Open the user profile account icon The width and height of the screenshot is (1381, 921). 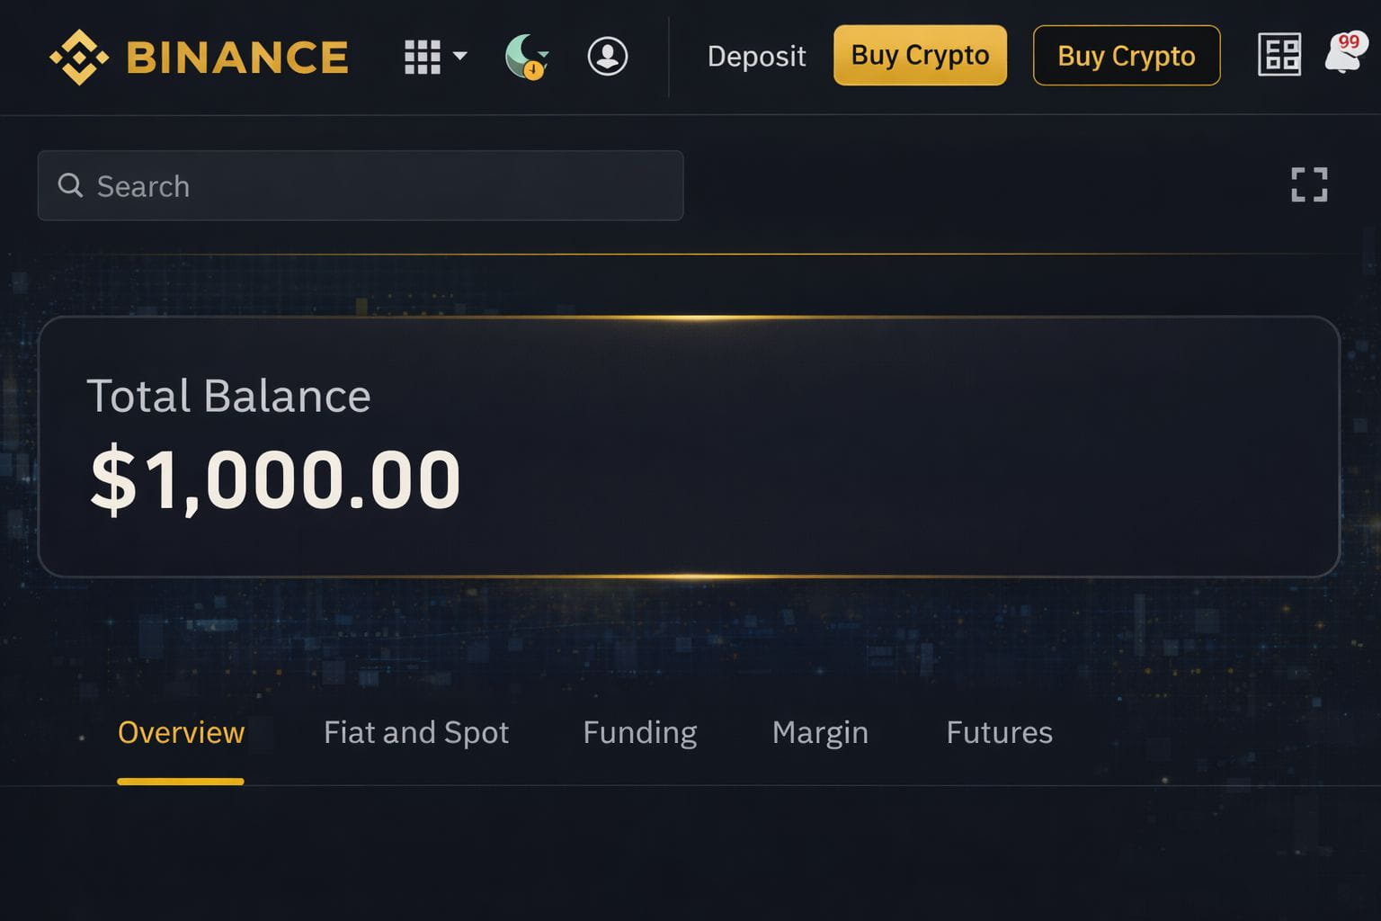tap(608, 56)
